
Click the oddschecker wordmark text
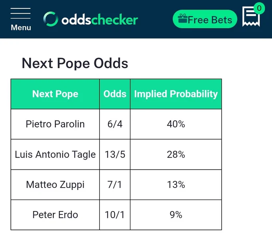100,20
